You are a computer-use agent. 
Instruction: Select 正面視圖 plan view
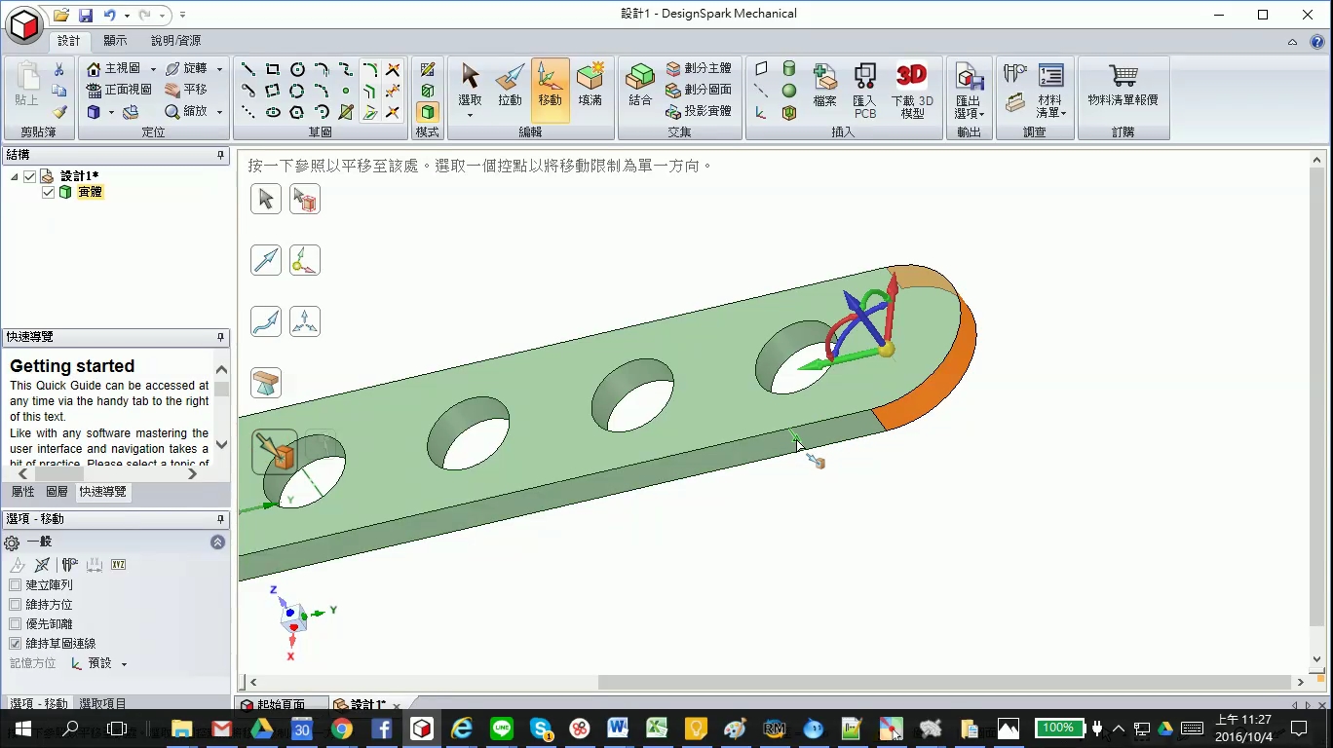119,90
